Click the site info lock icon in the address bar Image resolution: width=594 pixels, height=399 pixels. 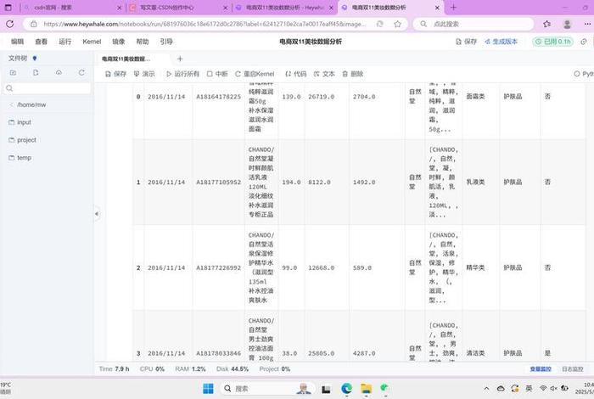pyautogui.click(x=34, y=24)
